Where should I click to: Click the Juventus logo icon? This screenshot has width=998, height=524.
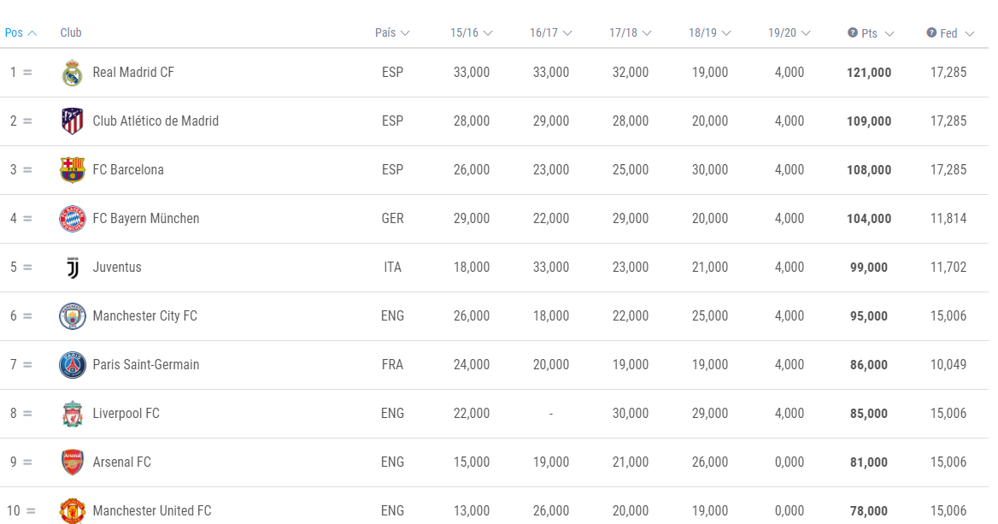(x=73, y=268)
